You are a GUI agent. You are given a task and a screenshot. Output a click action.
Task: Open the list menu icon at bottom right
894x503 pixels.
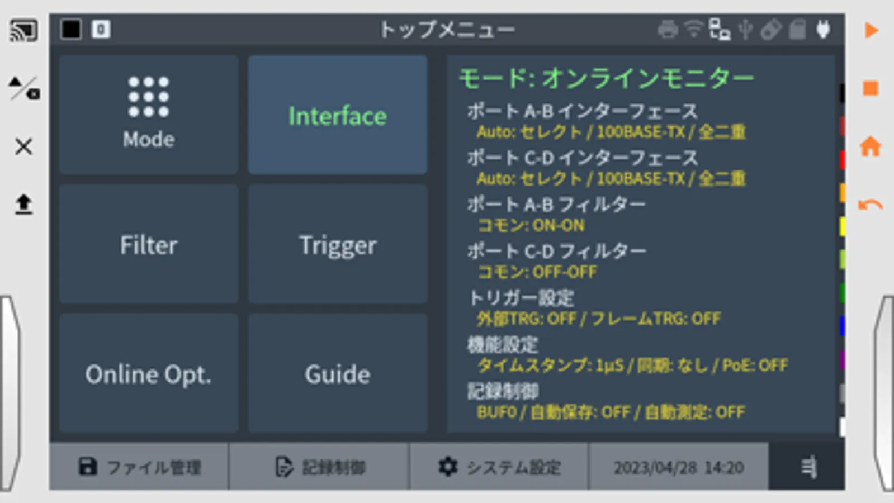coord(808,467)
